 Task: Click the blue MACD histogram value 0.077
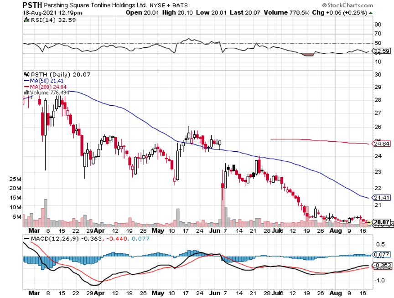(x=140, y=238)
